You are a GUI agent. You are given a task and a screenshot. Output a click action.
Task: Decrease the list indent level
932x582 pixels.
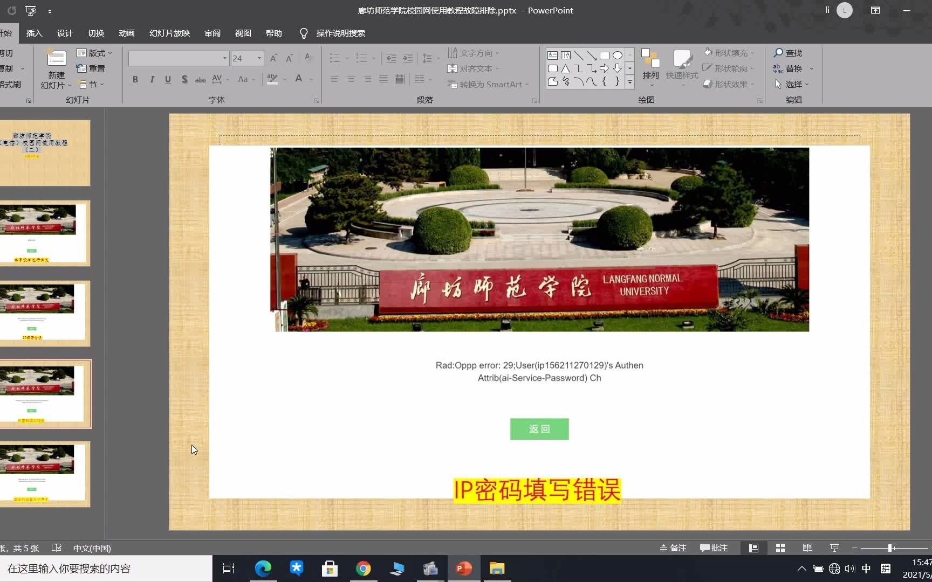coord(392,58)
